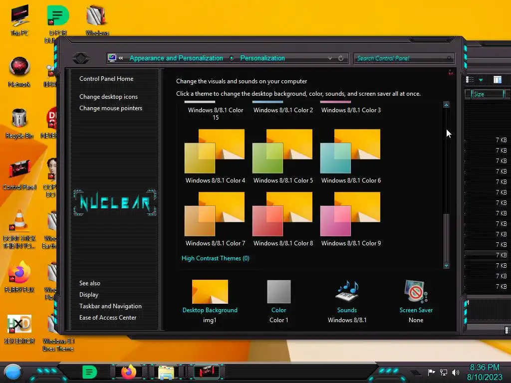This screenshot has width=511, height=383.
Task: Click the back navigation hexagon button
Action: point(81,58)
